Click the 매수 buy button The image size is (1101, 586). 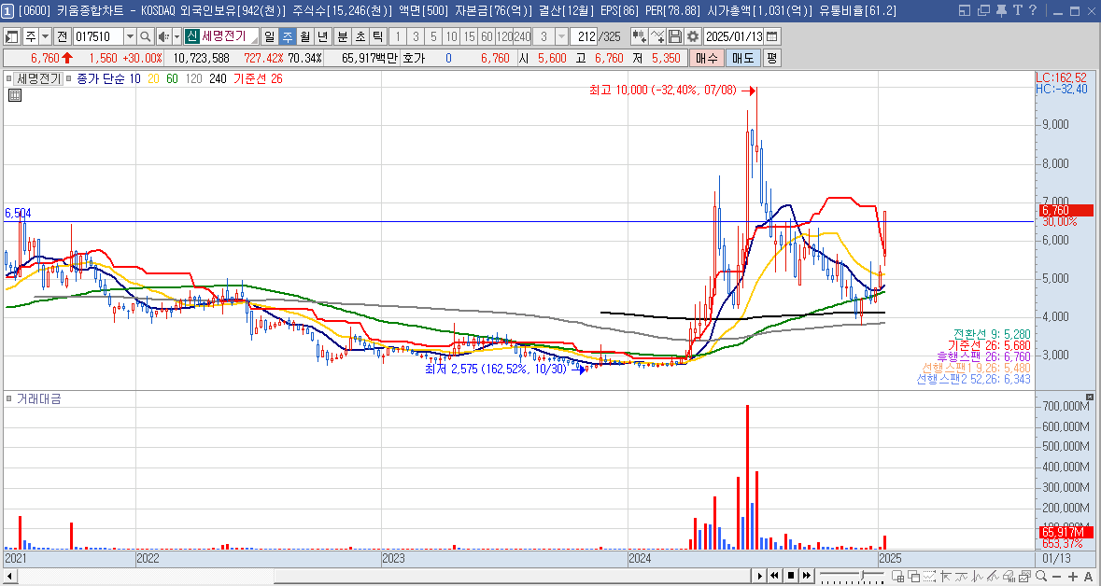(706, 58)
